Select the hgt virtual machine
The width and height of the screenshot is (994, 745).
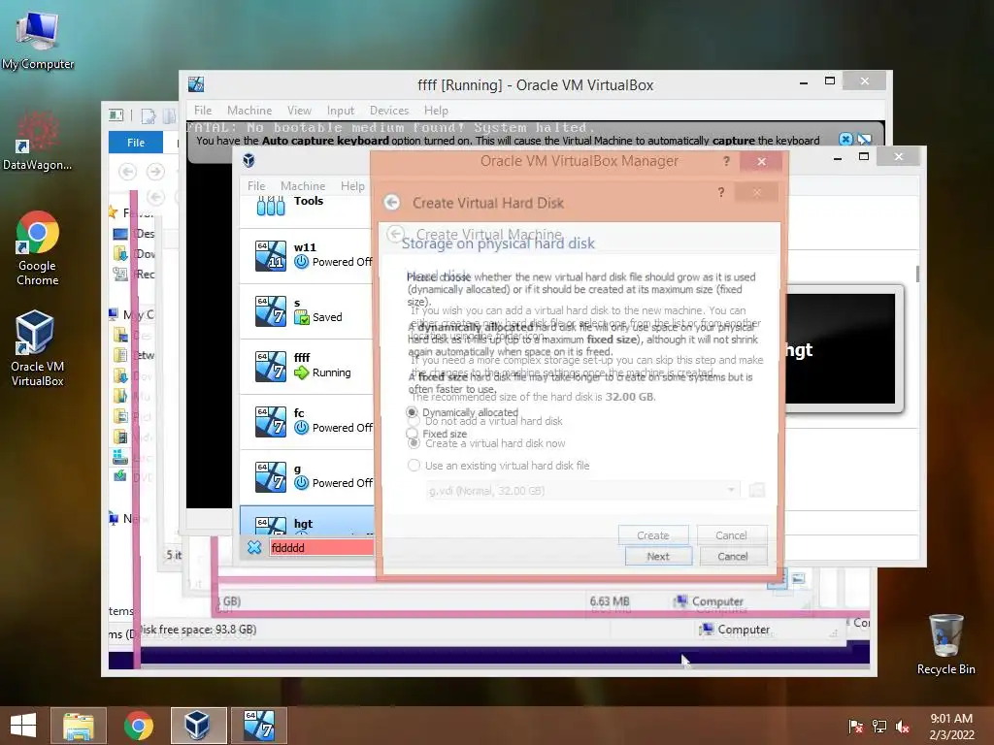307,521
